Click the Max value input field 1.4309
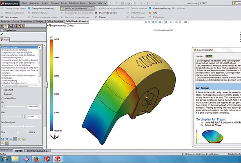Screen dimensions: 241x163 click(33, 117)
